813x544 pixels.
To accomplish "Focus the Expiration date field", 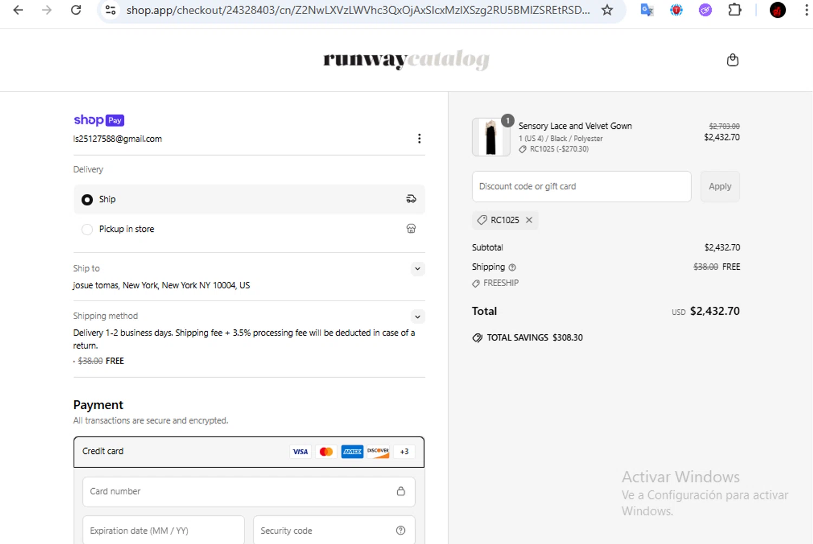I will pyautogui.click(x=163, y=530).
